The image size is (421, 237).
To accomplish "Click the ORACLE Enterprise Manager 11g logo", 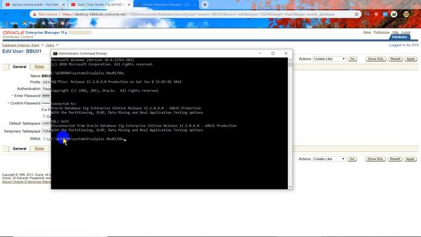I will pos(35,32).
